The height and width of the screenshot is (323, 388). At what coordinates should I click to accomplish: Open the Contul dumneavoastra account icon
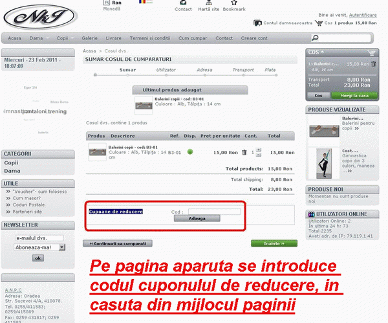(257, 23)
